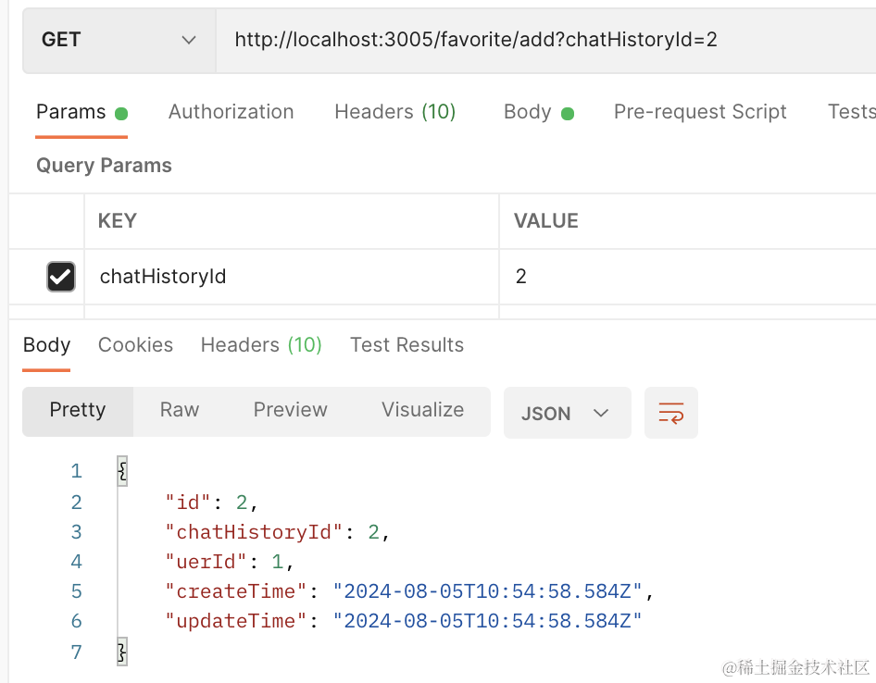Screen dimensions: 876x683
Task: Open the JSON format dropdown
Action: pos(567,413)
